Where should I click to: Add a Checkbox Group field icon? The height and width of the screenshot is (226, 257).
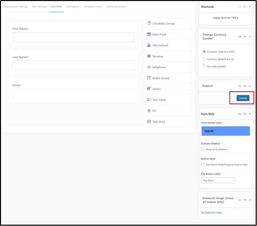(149, 23)
